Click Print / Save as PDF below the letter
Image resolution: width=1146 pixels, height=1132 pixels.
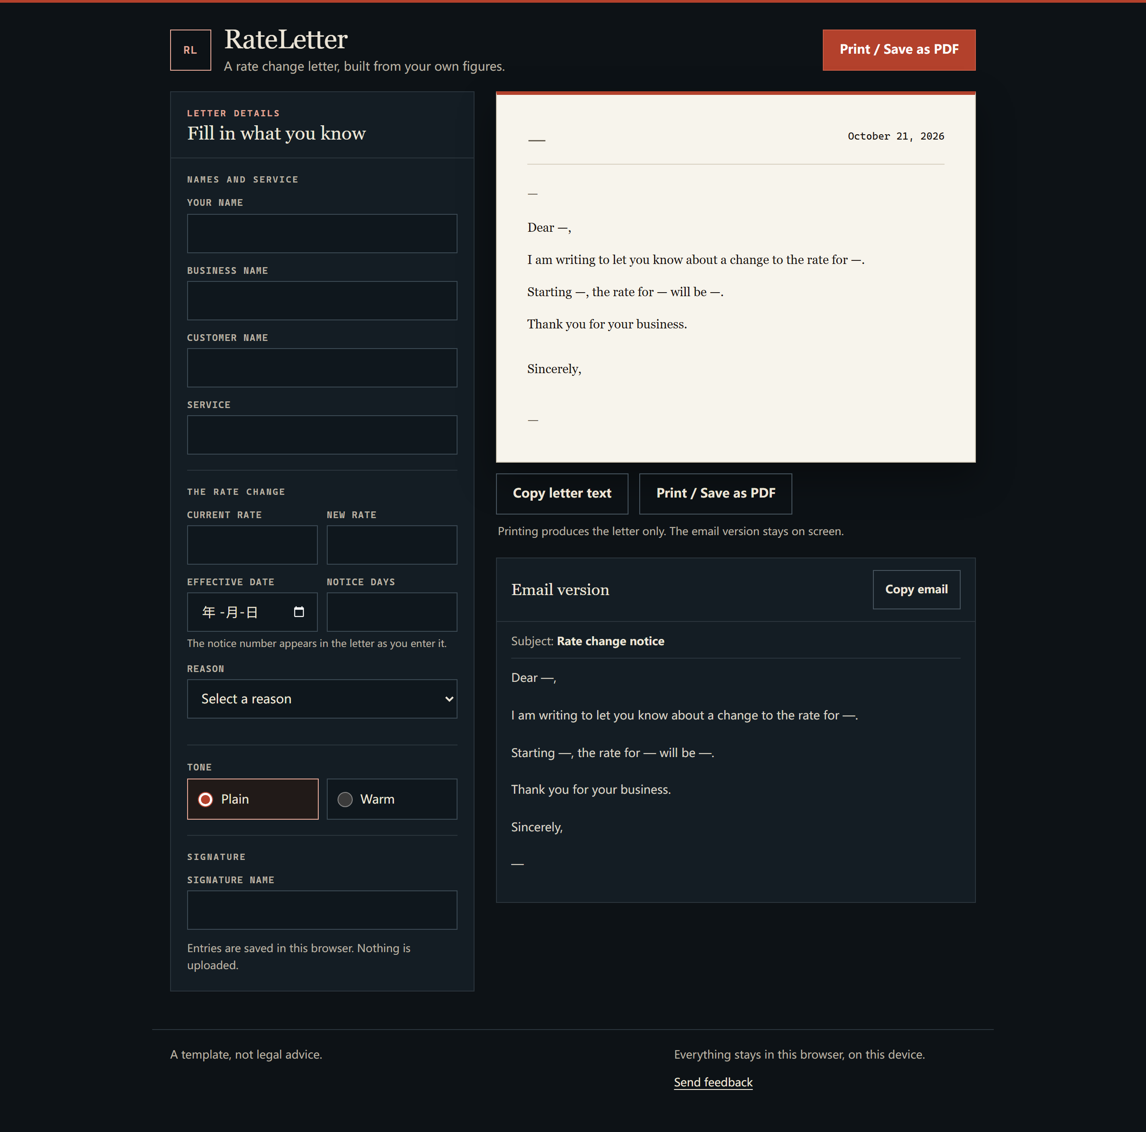pyautogui.click(x=715, y=494)
